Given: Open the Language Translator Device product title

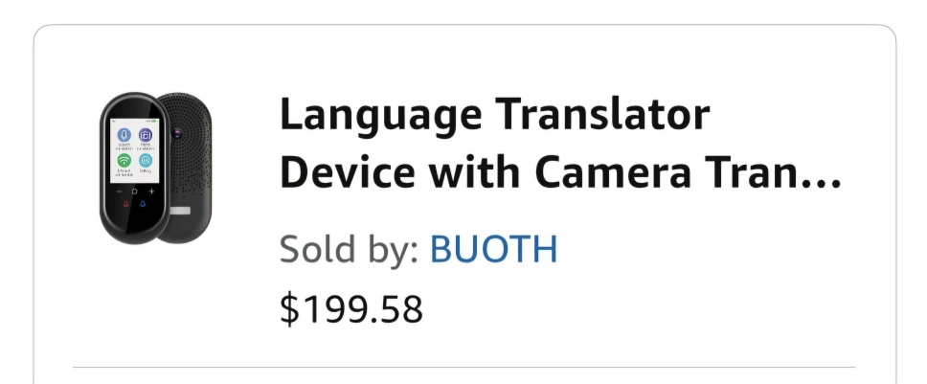Looking at the screenshot, I should 560,144.
